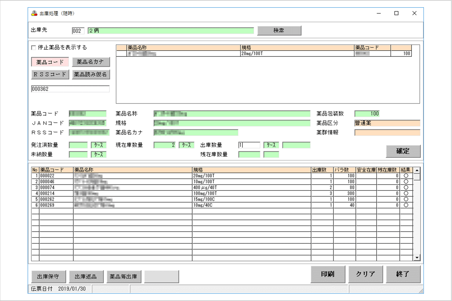This screenshot has width=452, height=301.
Task: Click the 薬品包装数 field showing 100
Action: (367, 114)
